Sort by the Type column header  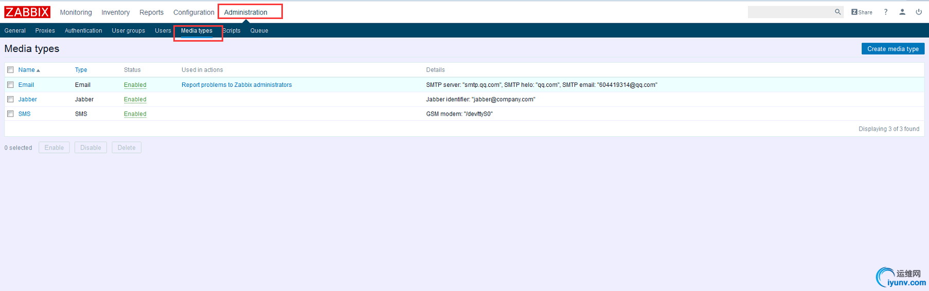(81, 70)
